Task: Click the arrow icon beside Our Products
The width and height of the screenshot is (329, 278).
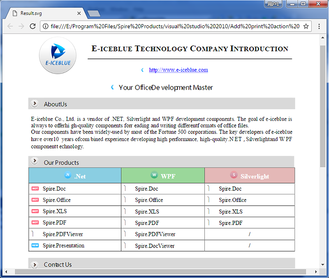Action: [35, 161]
